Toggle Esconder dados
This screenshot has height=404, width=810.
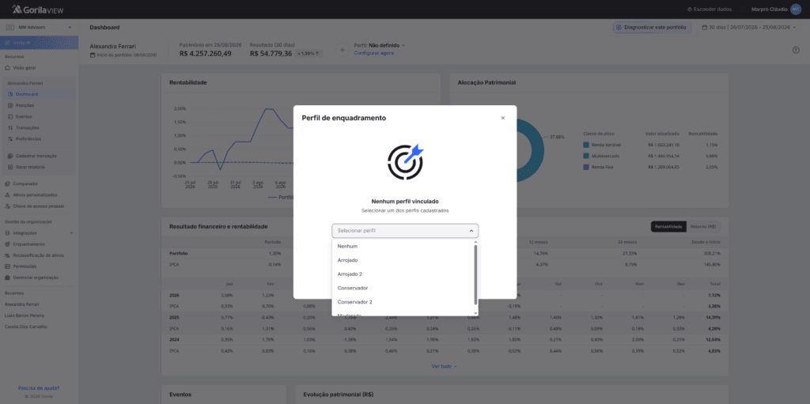pyautogui.click(x=710, y=9)
